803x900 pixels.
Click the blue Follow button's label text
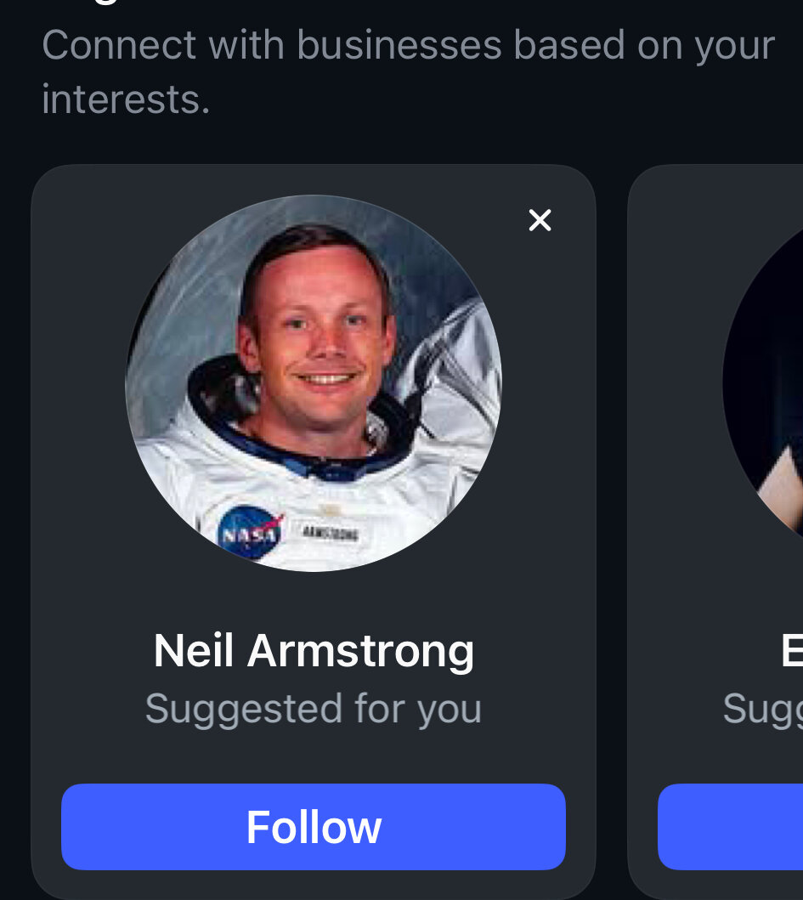click(x=314, y=827)
